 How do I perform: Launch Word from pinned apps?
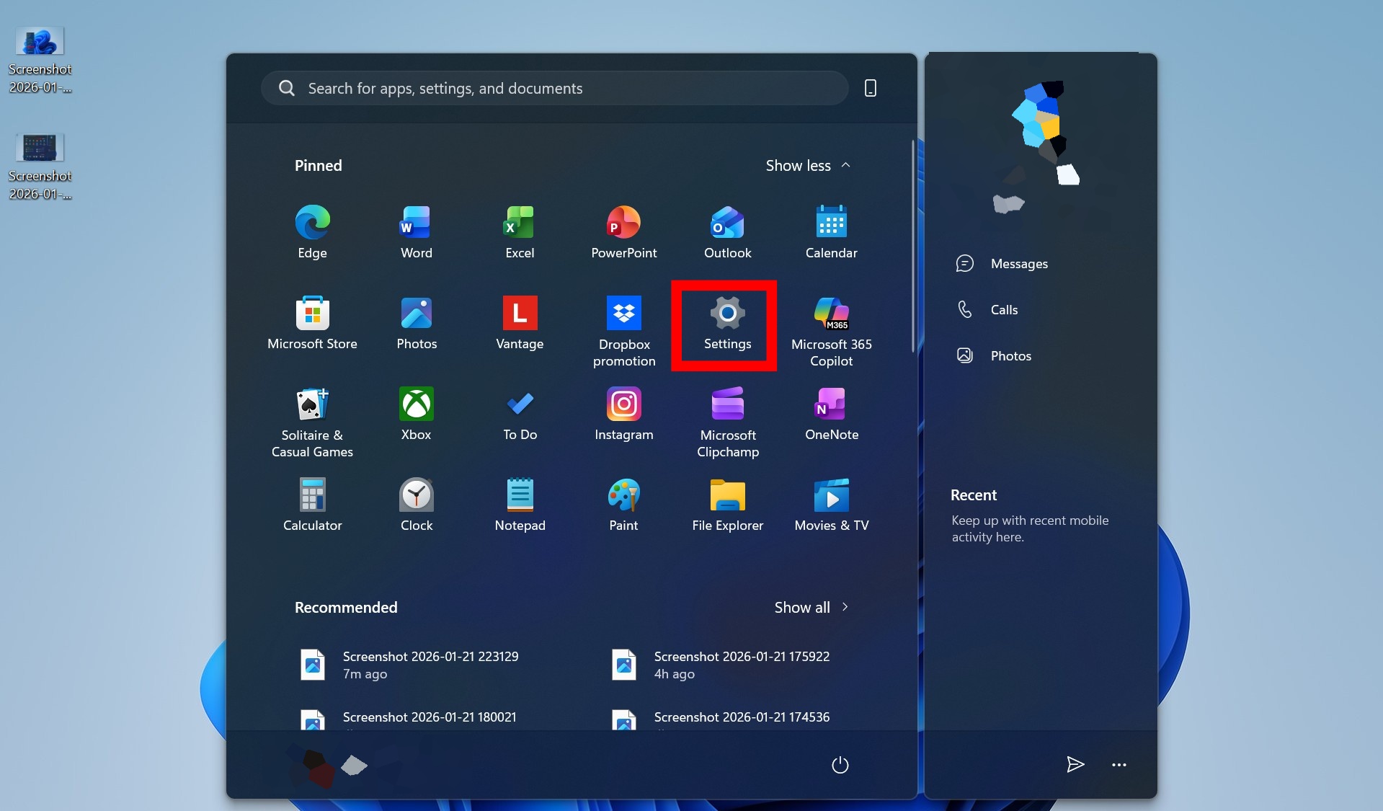click(x=416, y=232)
